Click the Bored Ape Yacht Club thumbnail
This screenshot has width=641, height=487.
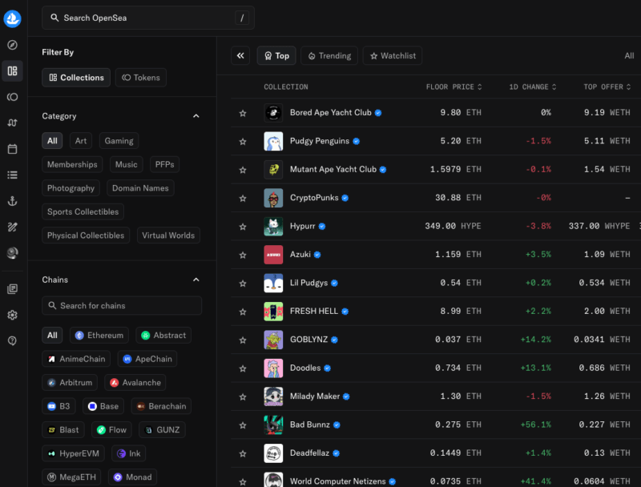coord(273,113)
